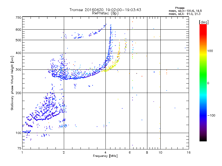Click the "300" height axis tick label
This screenshot has width=222, height=166.
pyautogui.click(x=18, y=70)
